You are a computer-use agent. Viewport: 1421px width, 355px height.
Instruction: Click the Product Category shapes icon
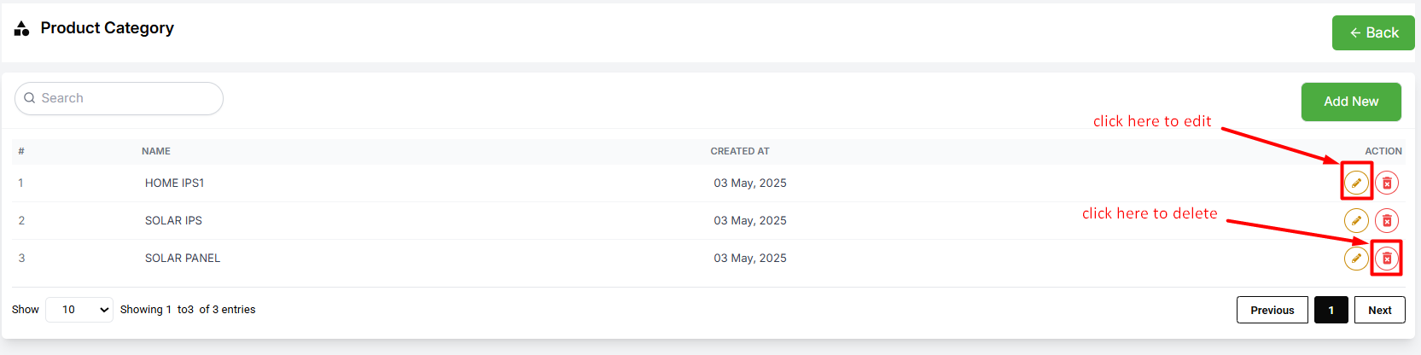coord(22,28)
